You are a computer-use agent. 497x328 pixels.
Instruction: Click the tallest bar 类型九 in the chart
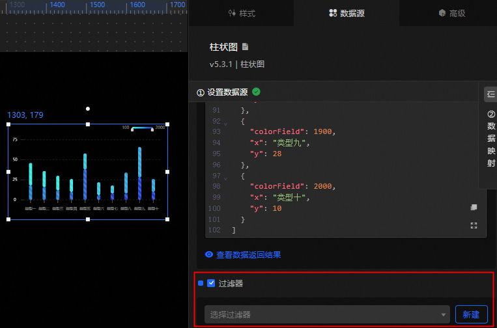[x=139, y=173]
